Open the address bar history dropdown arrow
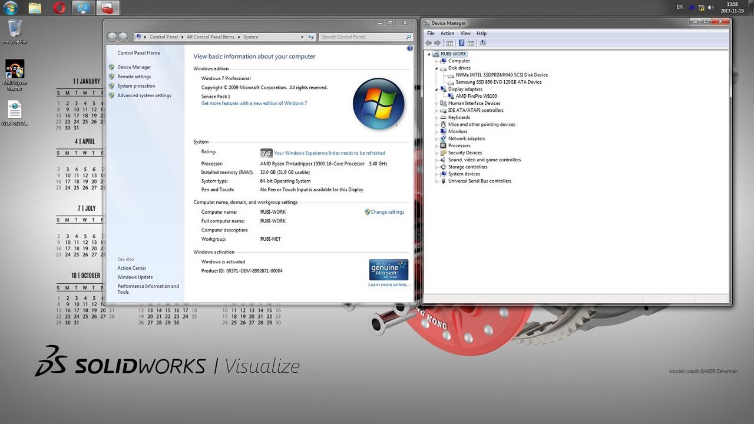This screenshot has width=754, height=424. [302, 37]
